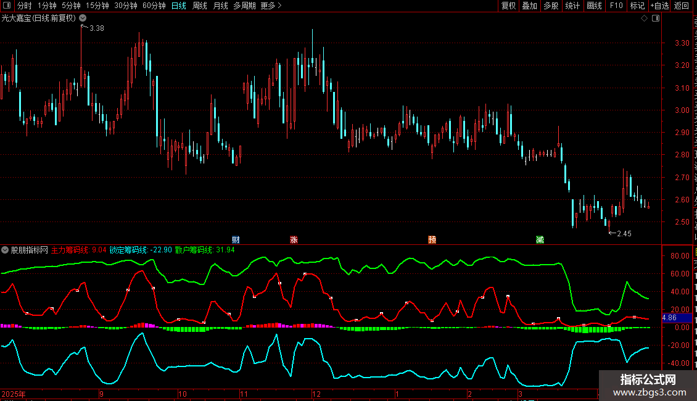Screen dimensions: 697x401
Task: Open dropdown next to 光大嘉宝 stock title
Action: 83,18
